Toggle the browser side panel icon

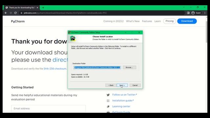click(188, 13)
